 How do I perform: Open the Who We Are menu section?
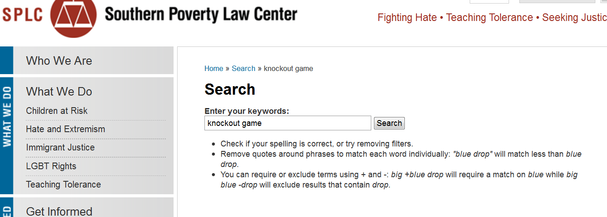coord(59,61)
